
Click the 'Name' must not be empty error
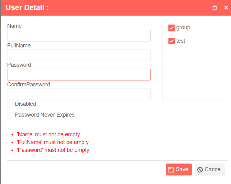click(x=48, y=134)
